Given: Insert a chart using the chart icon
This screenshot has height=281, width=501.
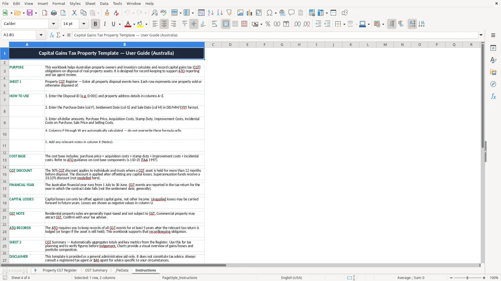Looking at the screenshot, I should coord(250,13).
